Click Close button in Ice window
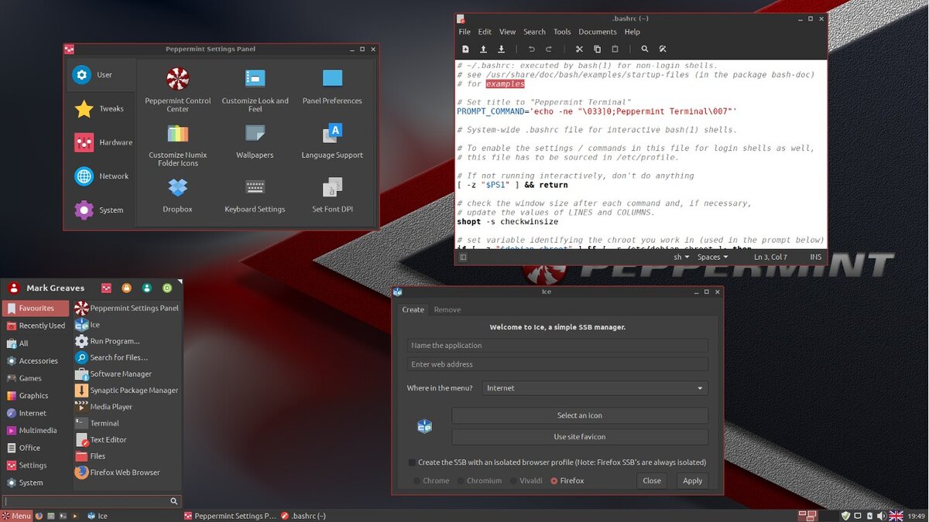The image size is (929, 522). [x=652, y=480]
